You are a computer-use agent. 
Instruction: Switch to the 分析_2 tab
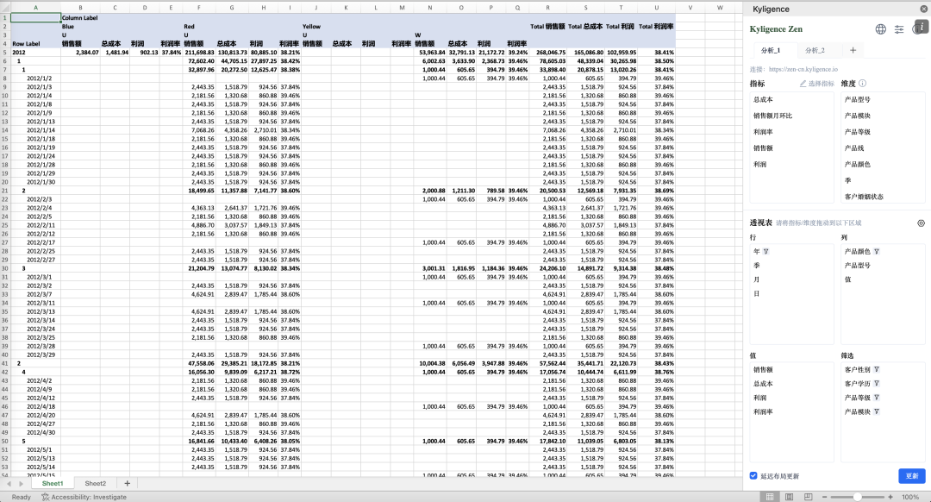click(815, 51)
